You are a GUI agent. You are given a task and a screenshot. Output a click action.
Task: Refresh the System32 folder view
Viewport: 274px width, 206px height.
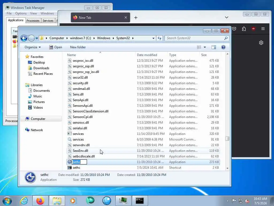pyautogui.click(x=159, y=38)
